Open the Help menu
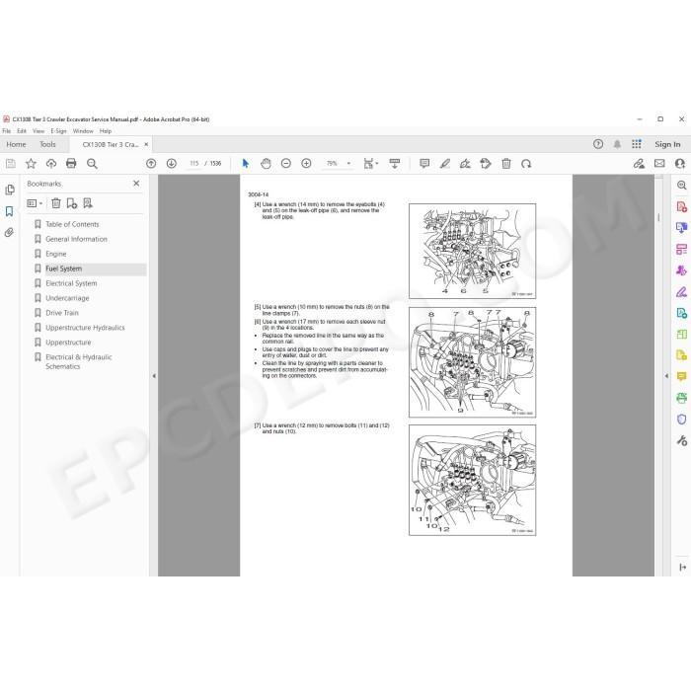The width and height of the screenshot is (691, 691). tap(106, 131)
